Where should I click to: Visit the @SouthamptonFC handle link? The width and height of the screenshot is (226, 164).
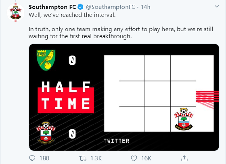click(105, 7)
